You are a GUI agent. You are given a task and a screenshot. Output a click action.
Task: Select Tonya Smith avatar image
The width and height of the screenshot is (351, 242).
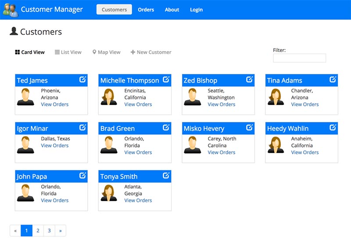click(109, 193)
